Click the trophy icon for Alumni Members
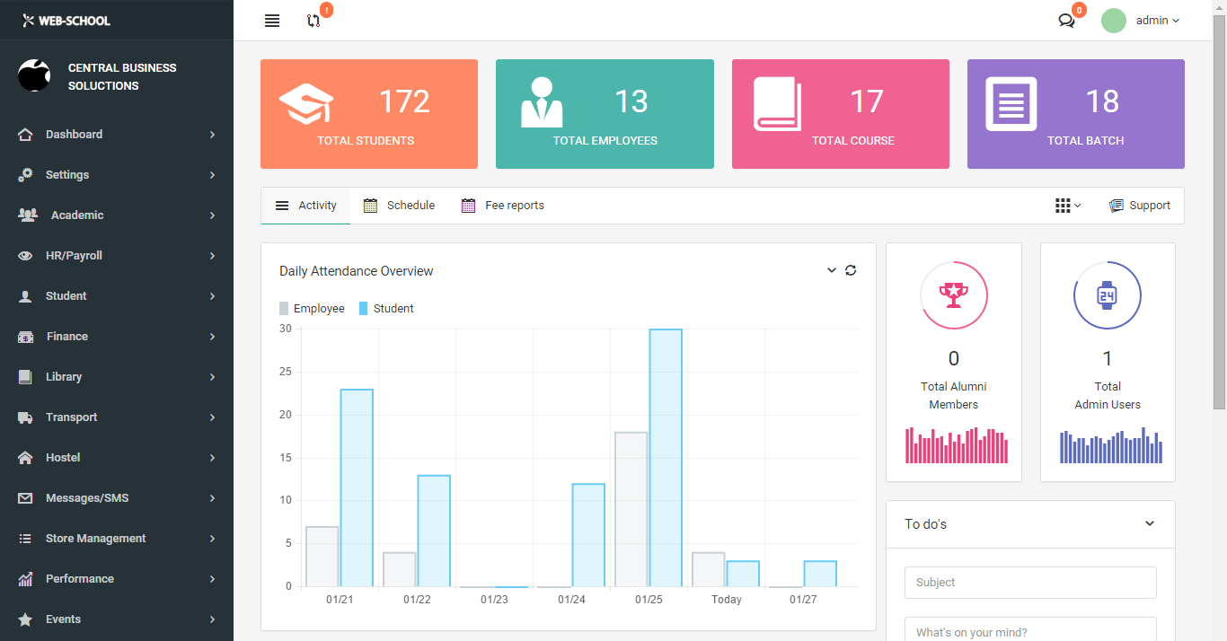 953,295
